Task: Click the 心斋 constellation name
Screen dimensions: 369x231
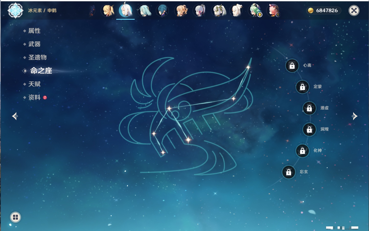Action: [x=307, y=65]
